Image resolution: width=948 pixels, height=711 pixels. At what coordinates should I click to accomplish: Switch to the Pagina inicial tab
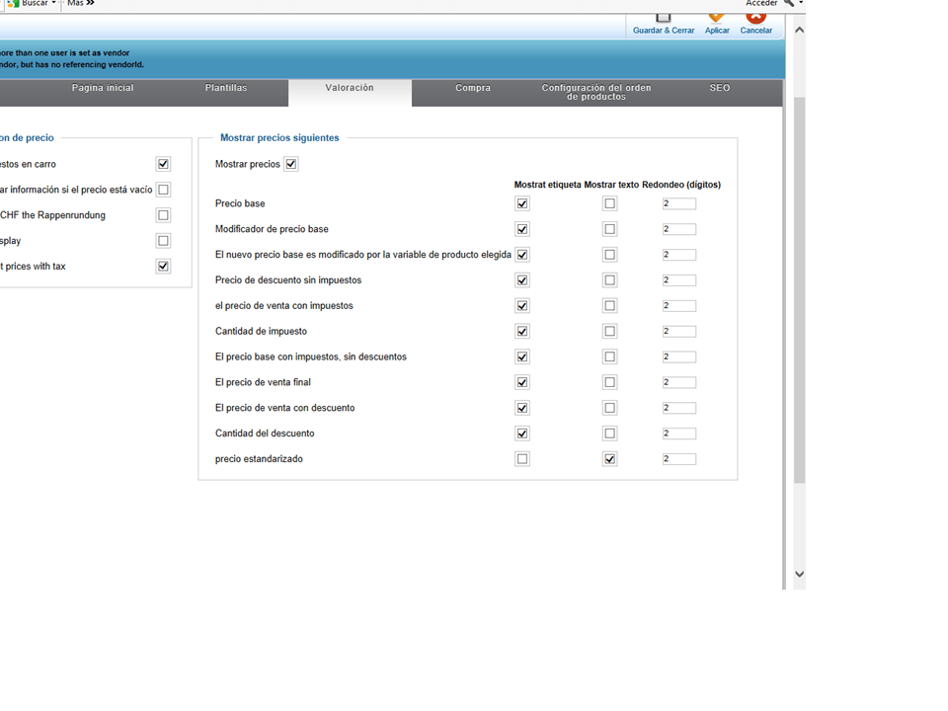point(103,88)
